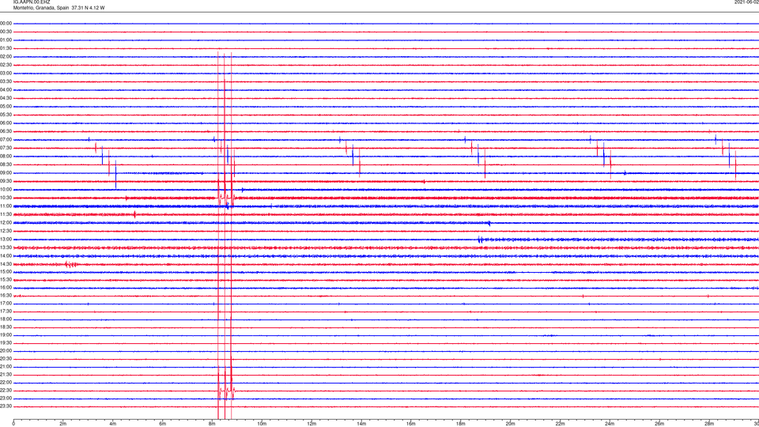Select the 10:00 time label
Image resolution: width=759 pixels, height=427 pixels.
(x=6, y=189)
